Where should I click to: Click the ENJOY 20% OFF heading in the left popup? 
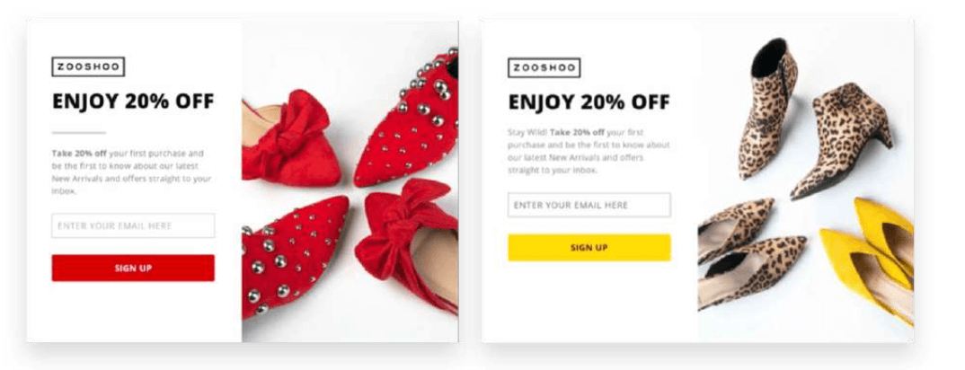(133, 101)
